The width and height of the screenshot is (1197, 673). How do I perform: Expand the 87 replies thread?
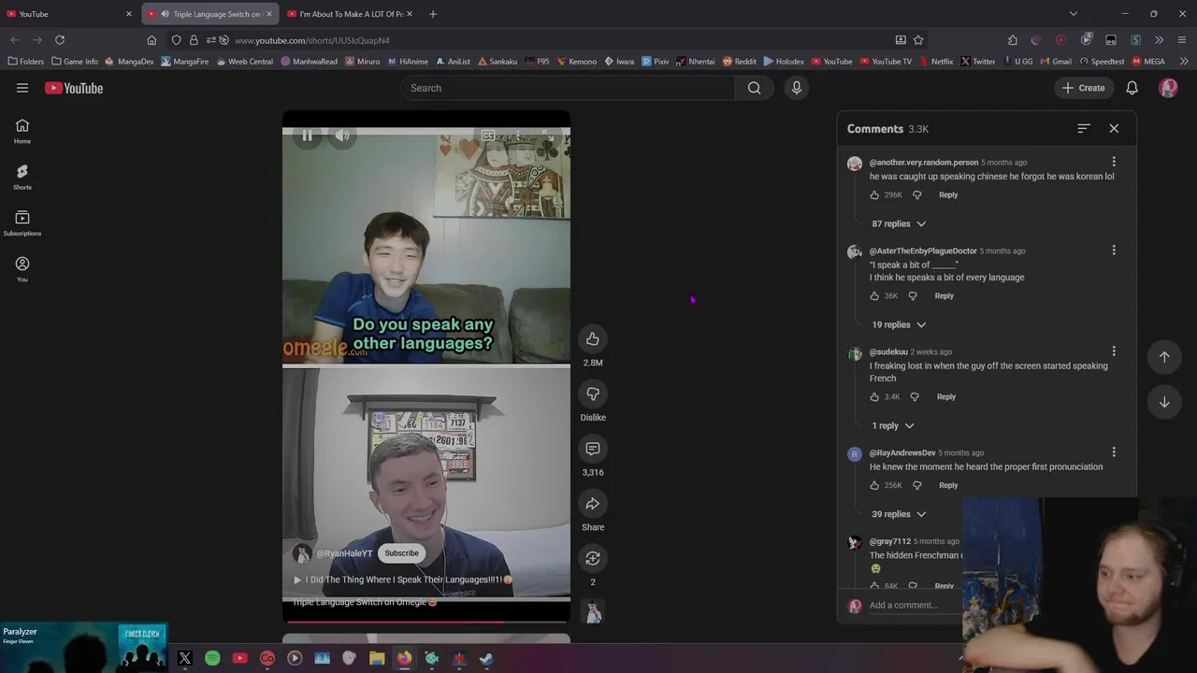(899, 224)
